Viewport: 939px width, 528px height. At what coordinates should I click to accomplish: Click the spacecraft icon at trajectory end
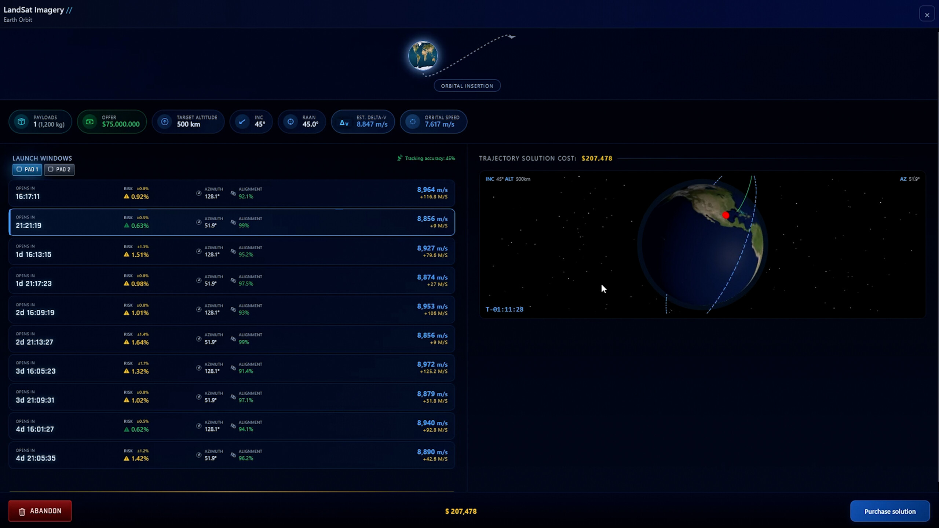point(511,36)
